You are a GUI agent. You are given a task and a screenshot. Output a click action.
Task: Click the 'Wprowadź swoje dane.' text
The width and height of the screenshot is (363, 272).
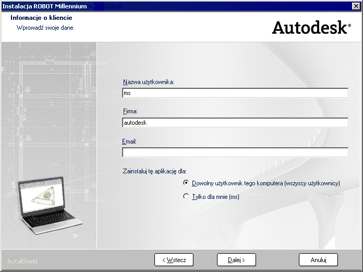[x=45, y=28]
